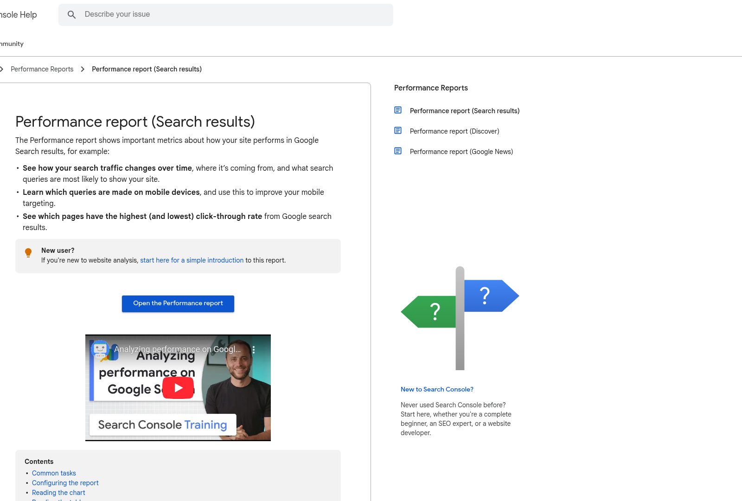The image size is (742, 501).
Task: Open the 'Performance report (Discover)' sidebar article
Action: (x=454, y=131)
